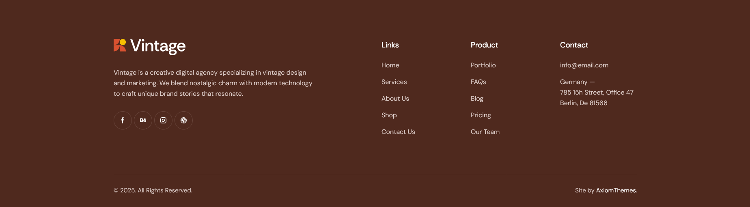This screenshot has width=750, height=207.
Task: Open the Contact Us footer link
Action: pos(398,132)
